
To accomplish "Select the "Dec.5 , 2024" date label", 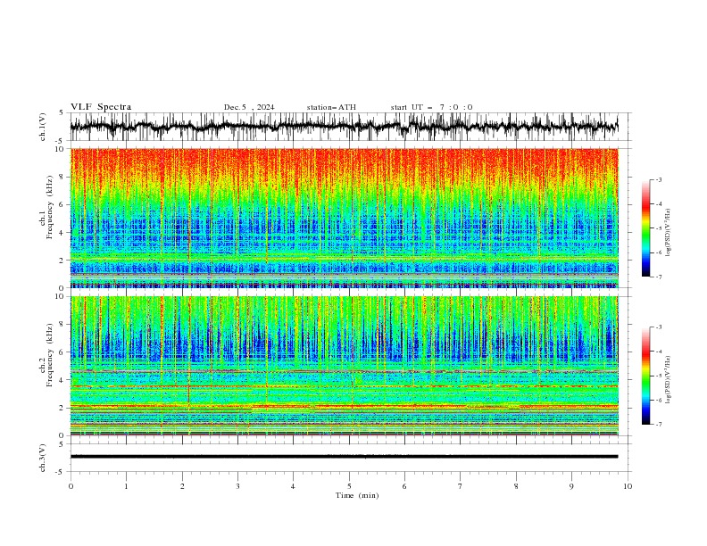I will pyautogui.click(x=249, y=107).
